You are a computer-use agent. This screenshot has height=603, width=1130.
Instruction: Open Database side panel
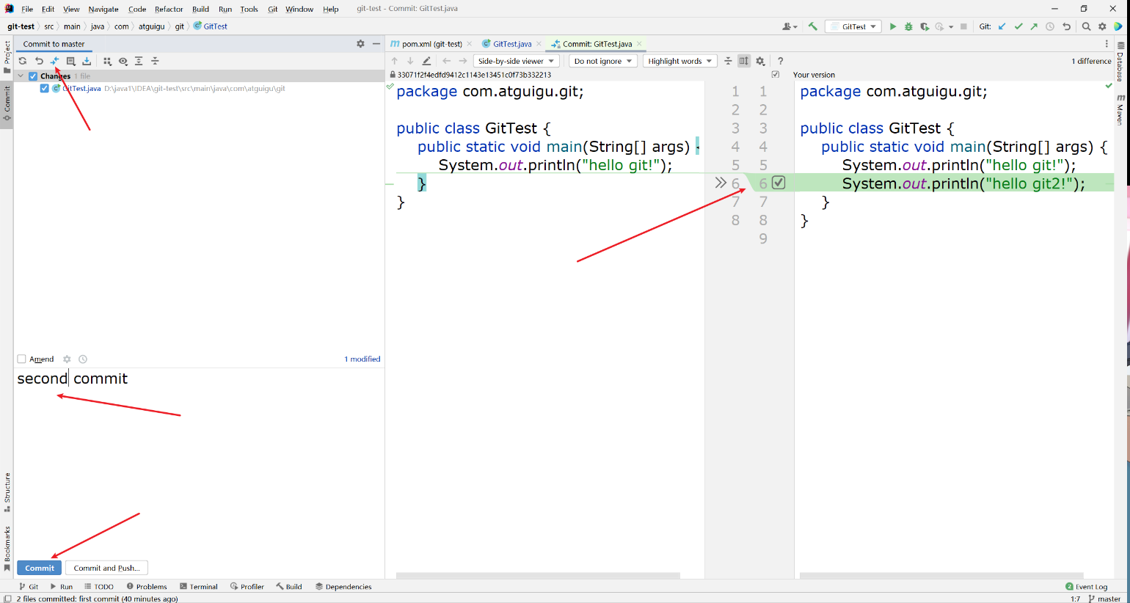point(1120,62)
